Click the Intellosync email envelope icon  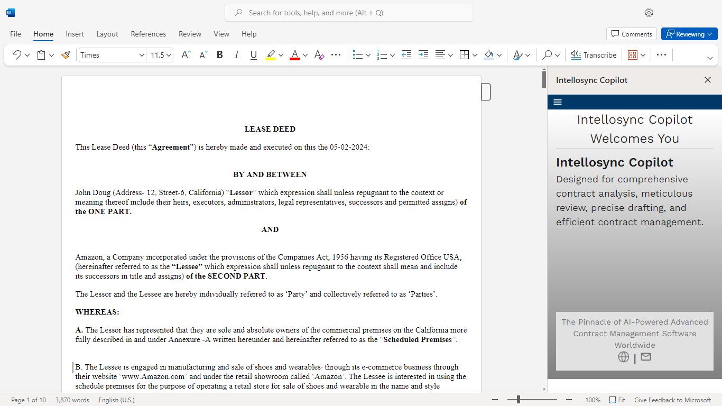[645, 357]
